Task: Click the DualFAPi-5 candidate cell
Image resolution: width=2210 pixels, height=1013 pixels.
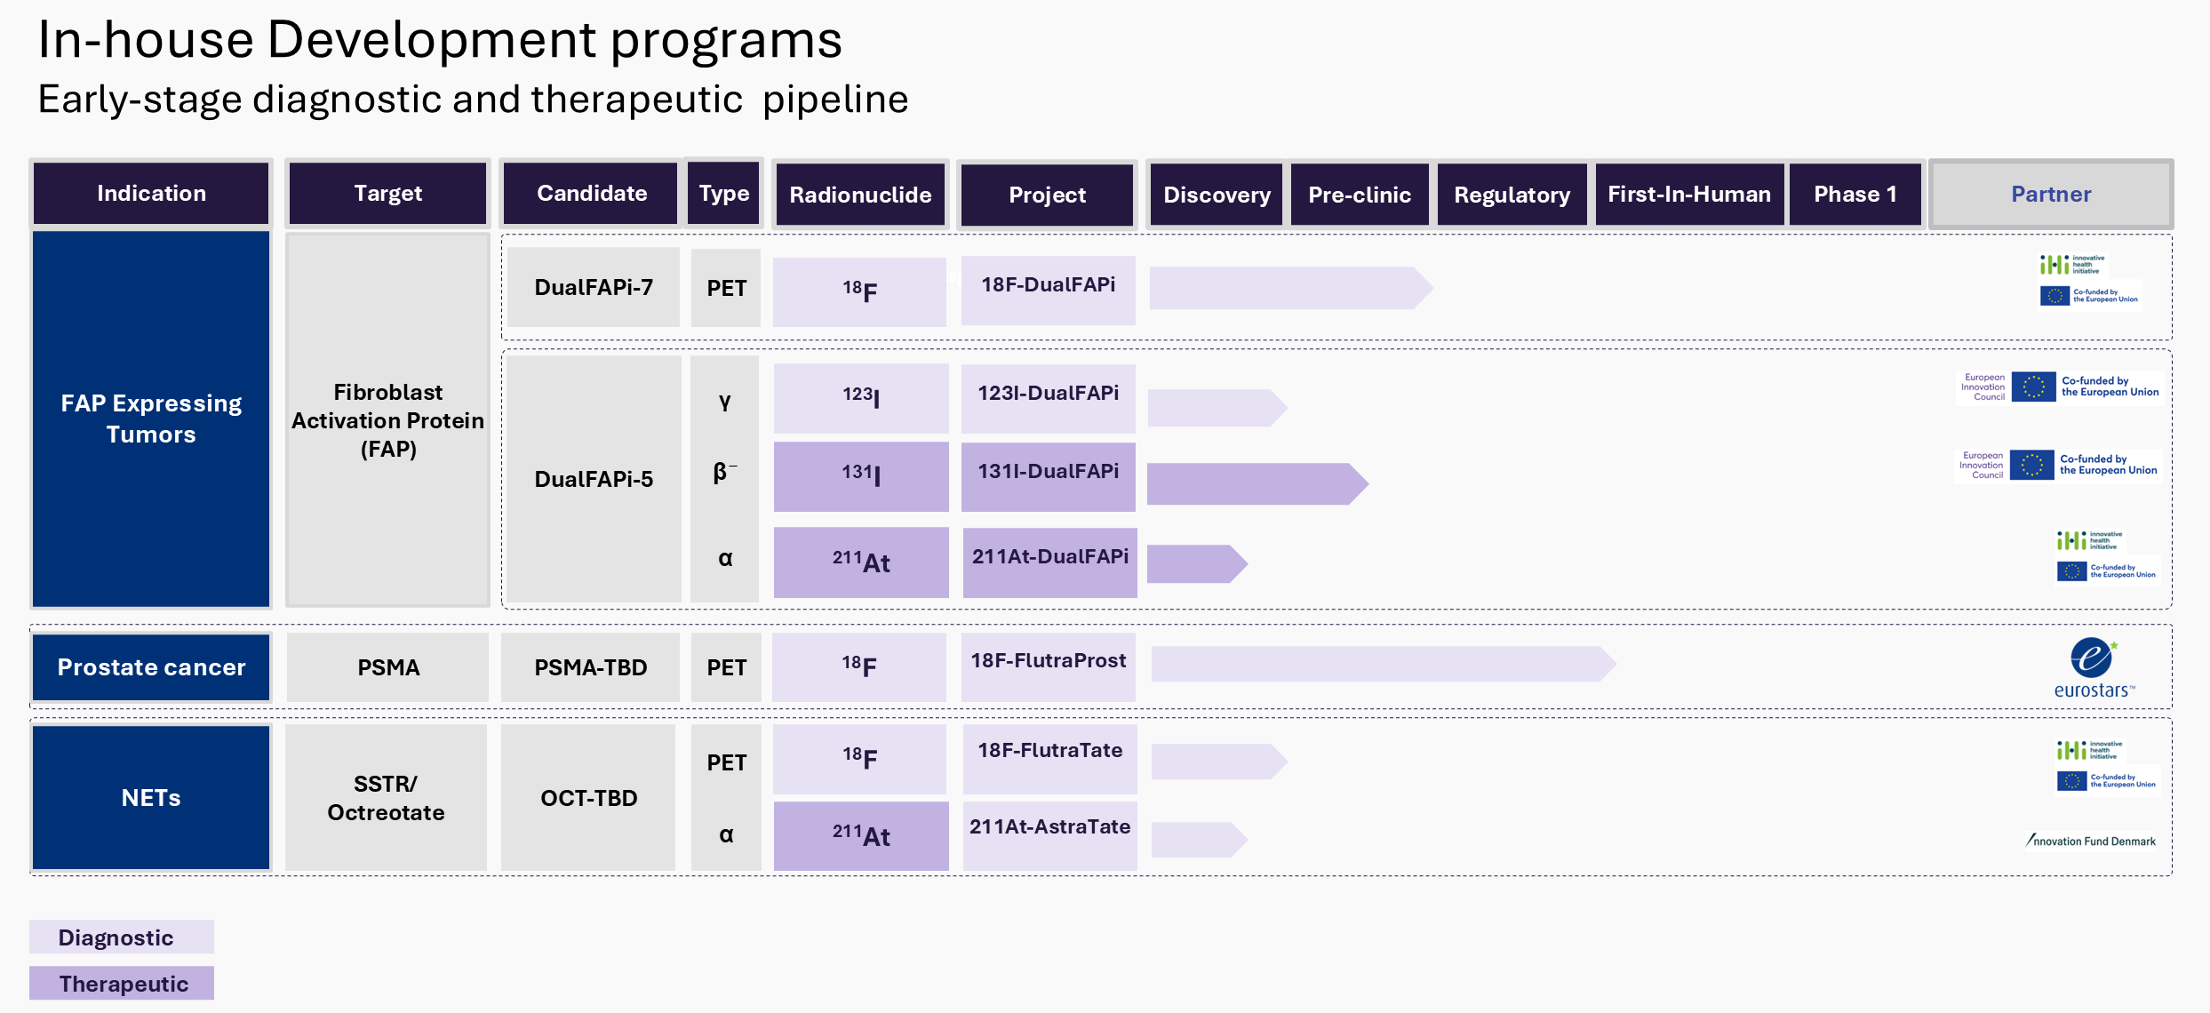Action: pos(593,479)
